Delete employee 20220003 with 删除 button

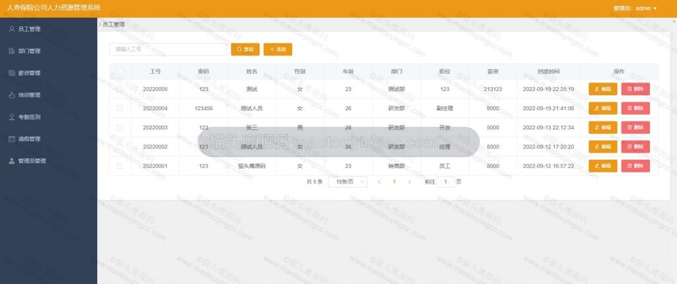(635, 127)
